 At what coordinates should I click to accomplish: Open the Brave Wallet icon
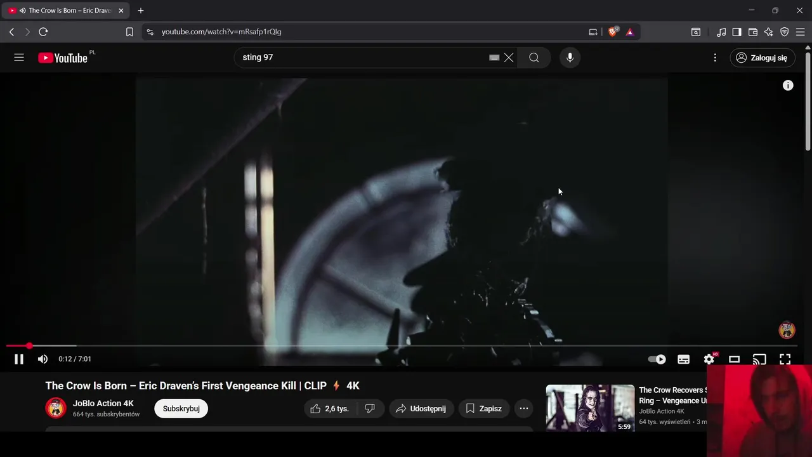(x=753, y=32)
